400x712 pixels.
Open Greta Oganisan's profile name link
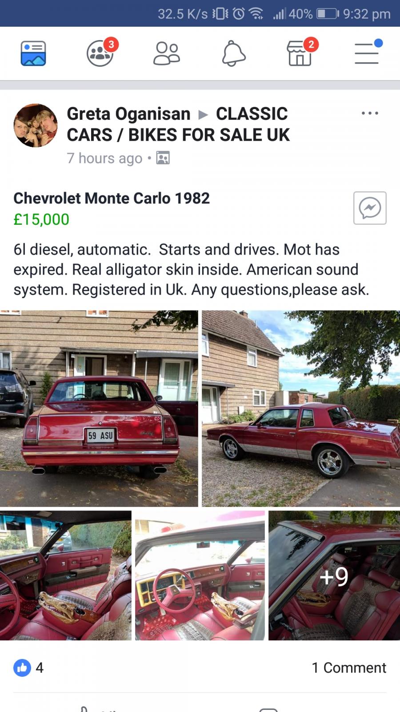(128, 114)
